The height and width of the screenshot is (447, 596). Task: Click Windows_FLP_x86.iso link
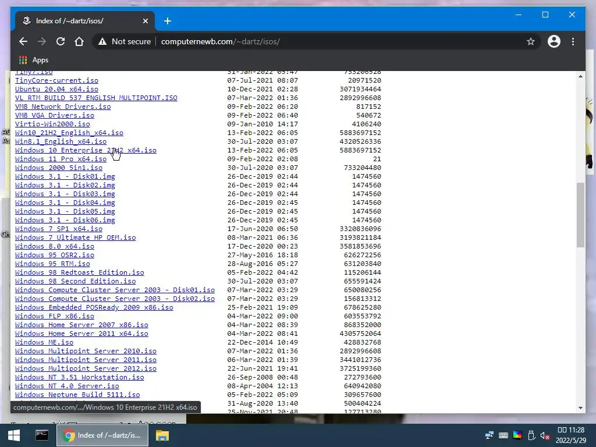54,317
